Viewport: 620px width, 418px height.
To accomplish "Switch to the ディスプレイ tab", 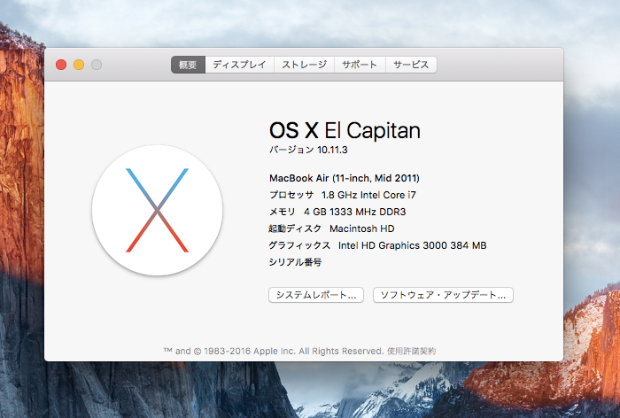I will click(x=240, y=65).
